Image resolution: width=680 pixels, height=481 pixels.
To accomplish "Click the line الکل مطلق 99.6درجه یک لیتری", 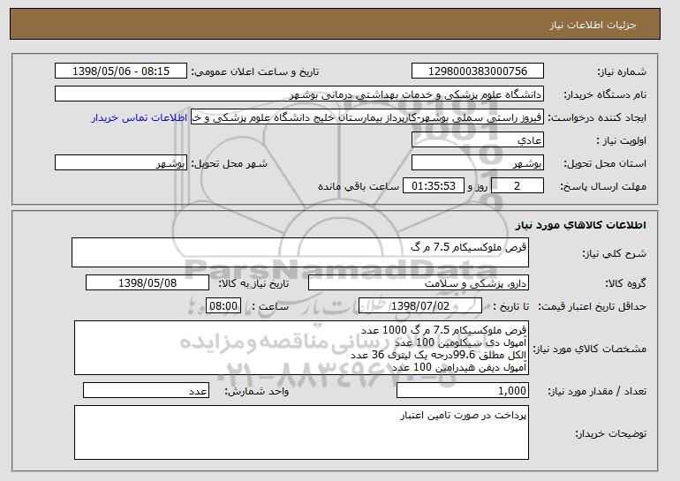I will click(438, 355).
